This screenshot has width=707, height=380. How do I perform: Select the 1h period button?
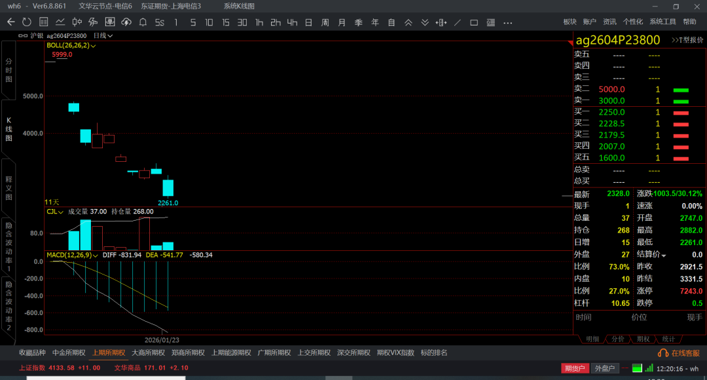point(259,22)
